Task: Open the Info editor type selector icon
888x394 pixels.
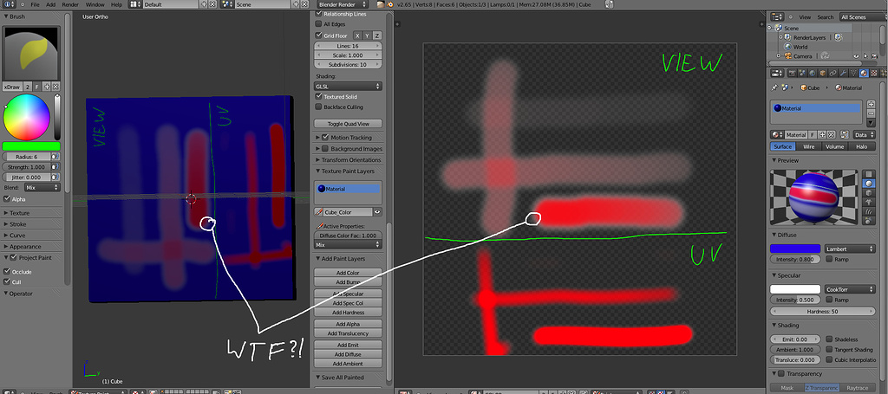Action: (x=9, y=4)
